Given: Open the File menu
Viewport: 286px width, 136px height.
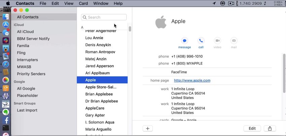Looking at the screenshot, I should click(x=43, y=3).
